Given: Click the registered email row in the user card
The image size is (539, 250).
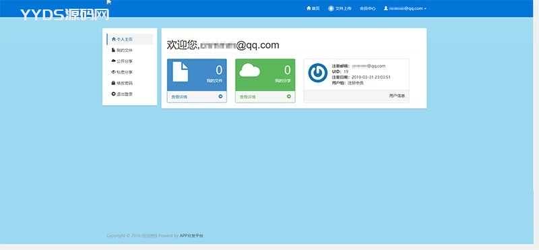Looking at the screenshot, I should point(358,66).
